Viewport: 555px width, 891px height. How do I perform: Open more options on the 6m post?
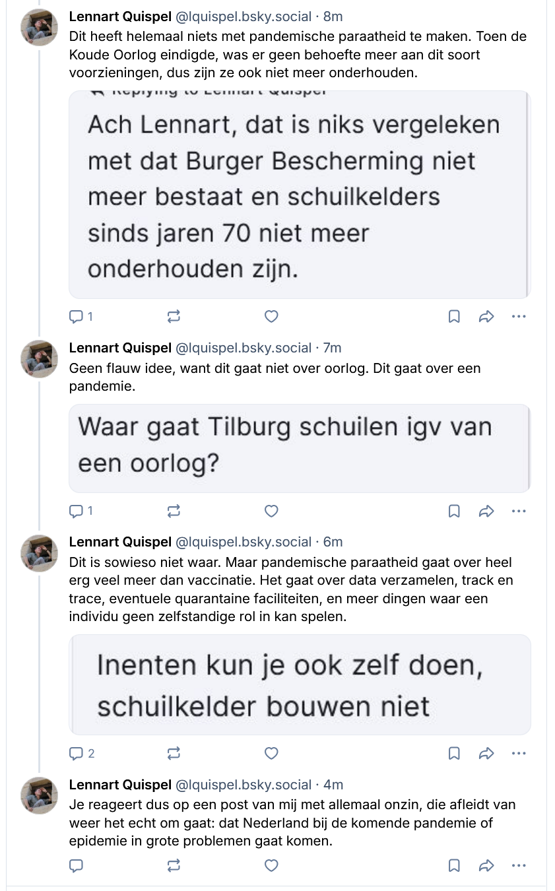(519, 753)
